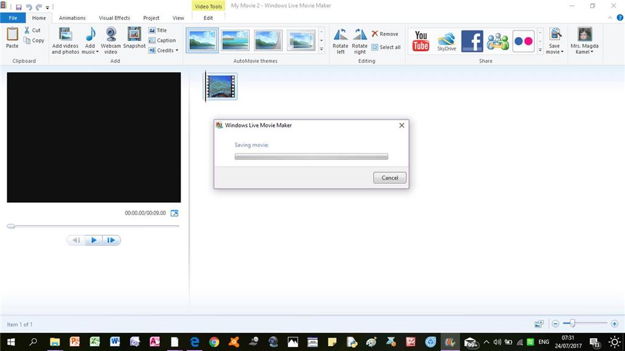Image resolution: width=625 pixels, height=351 pixels.
Task: Click the zoom in plus icon
Action: 614,324
